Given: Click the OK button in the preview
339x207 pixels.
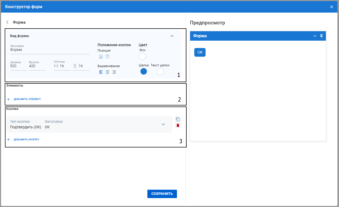Looking at the screenshot, I should click(x=200, y=52).
